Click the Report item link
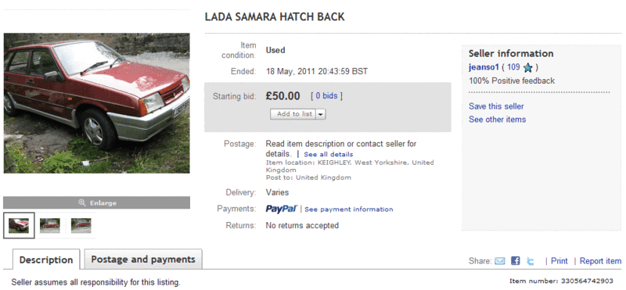626x290 pixels. click(x=600, y=261)
